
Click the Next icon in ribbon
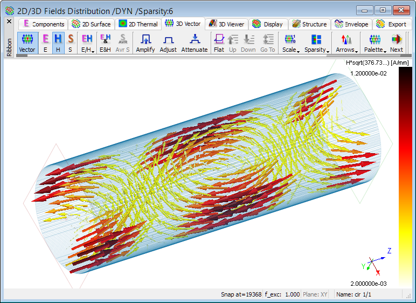397,43
